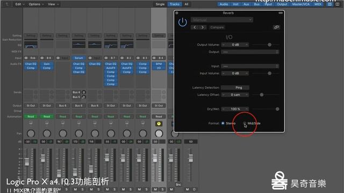
Task: Click stereo format icon on B 3 input slot
Action: (x=138, y=58)
